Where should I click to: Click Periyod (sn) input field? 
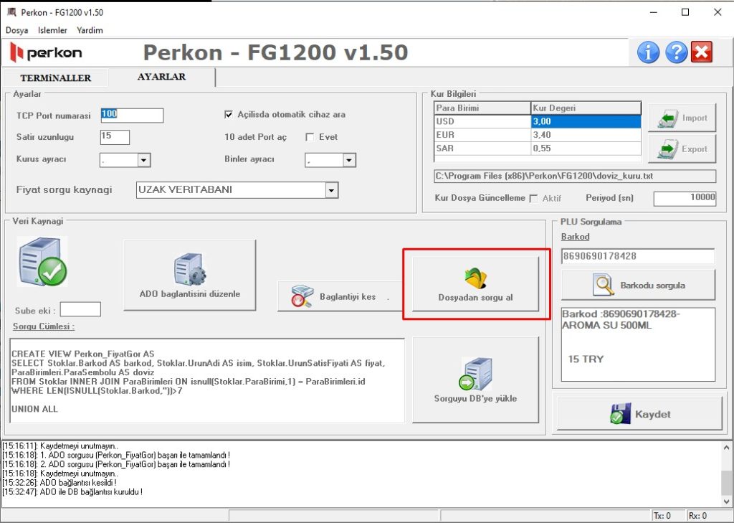coord(685,198)
